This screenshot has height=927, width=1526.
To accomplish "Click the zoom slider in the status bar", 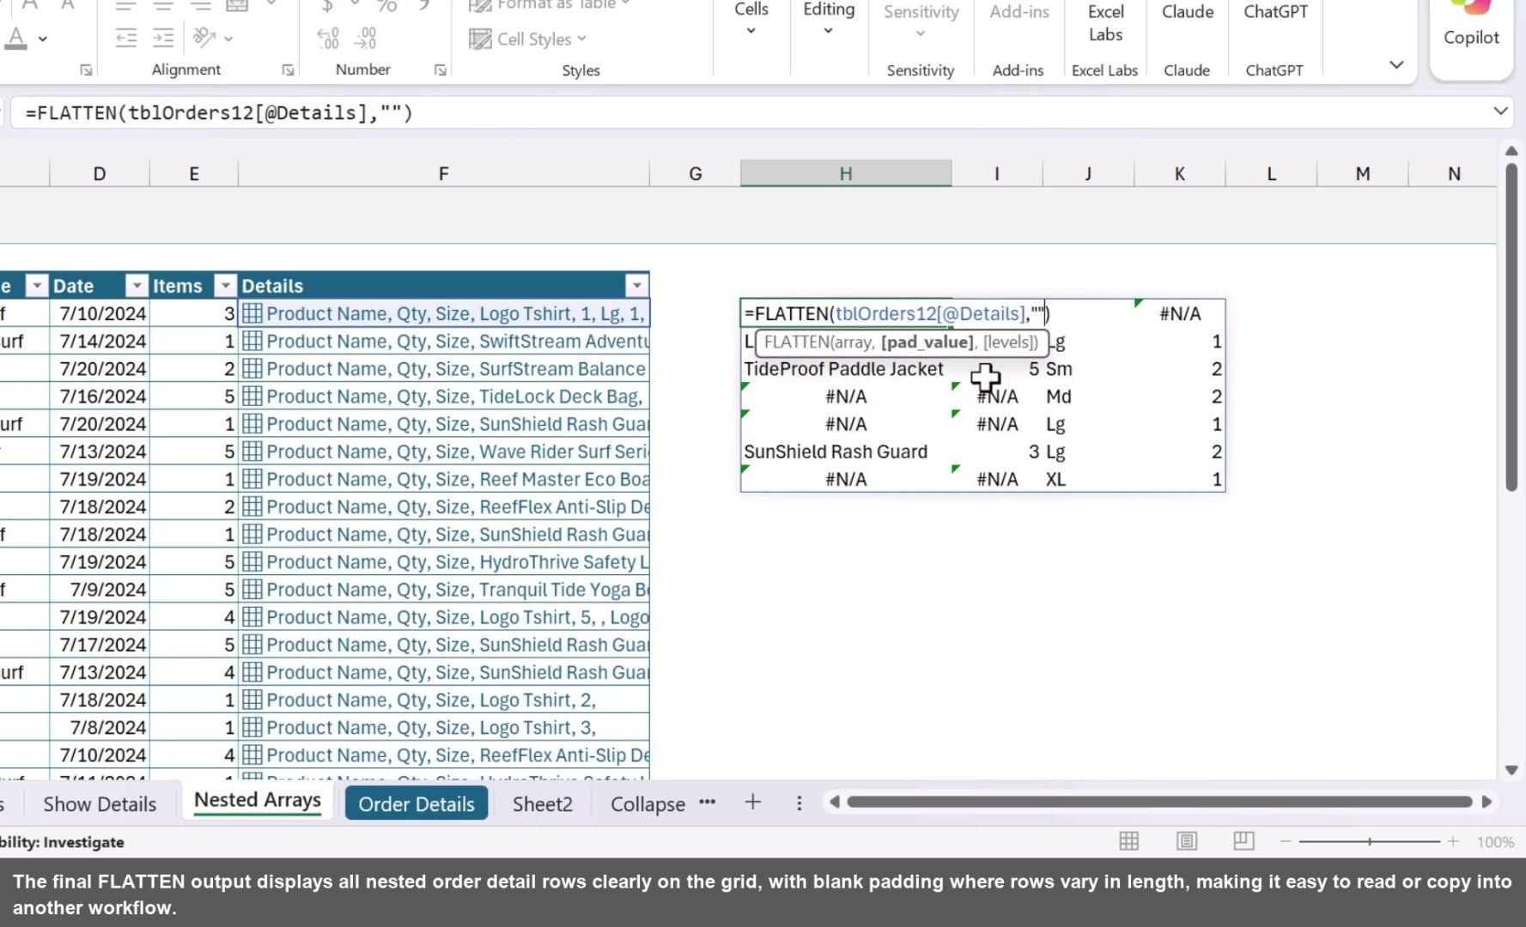I will point(1369,842).
